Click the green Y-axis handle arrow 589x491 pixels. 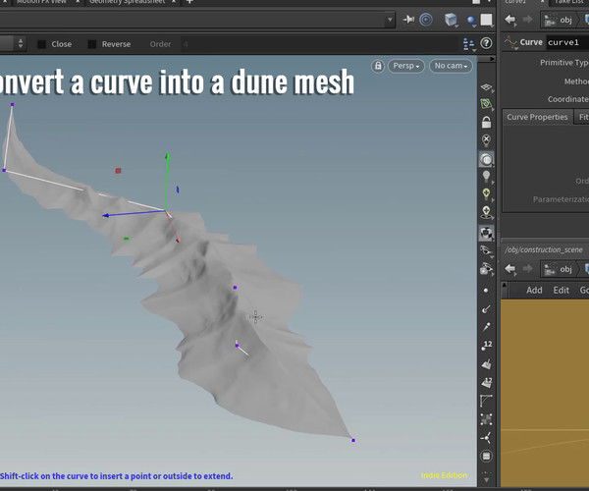click(x=167, y=156)
